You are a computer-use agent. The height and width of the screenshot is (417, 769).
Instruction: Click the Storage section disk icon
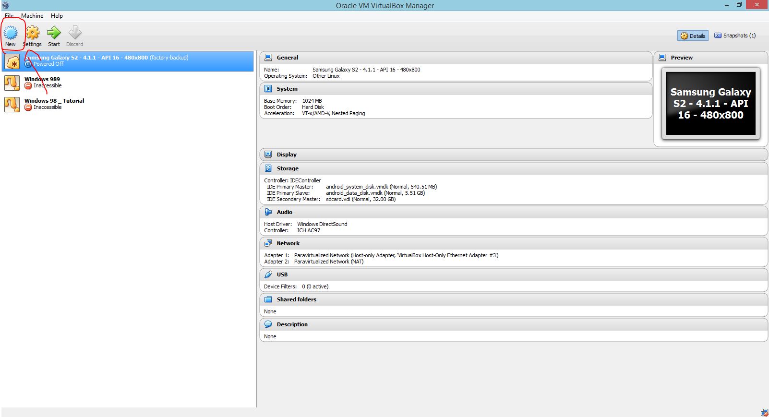click(268, 168)
